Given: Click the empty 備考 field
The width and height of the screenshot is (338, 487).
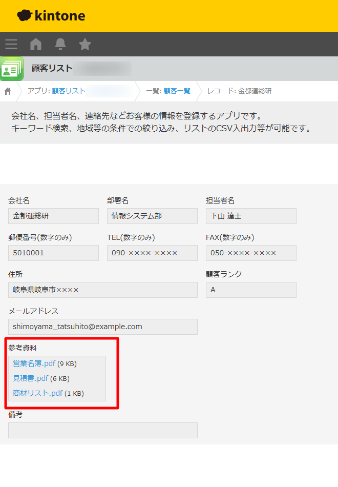Looking at the screenshot, I should [x=102, y=431].
